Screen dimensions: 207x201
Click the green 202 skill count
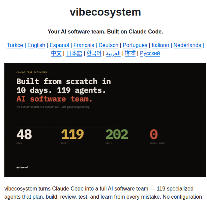click(117, 134)
